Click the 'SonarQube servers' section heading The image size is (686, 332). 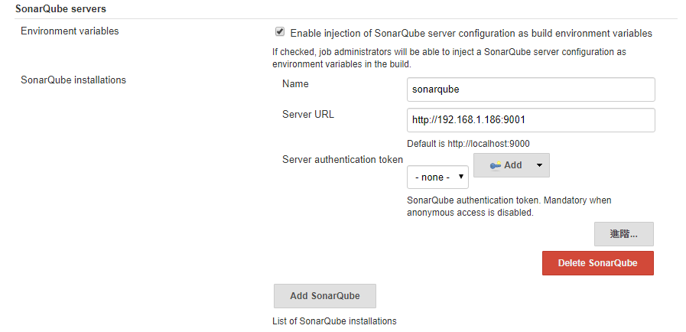[x=61, y=8]
